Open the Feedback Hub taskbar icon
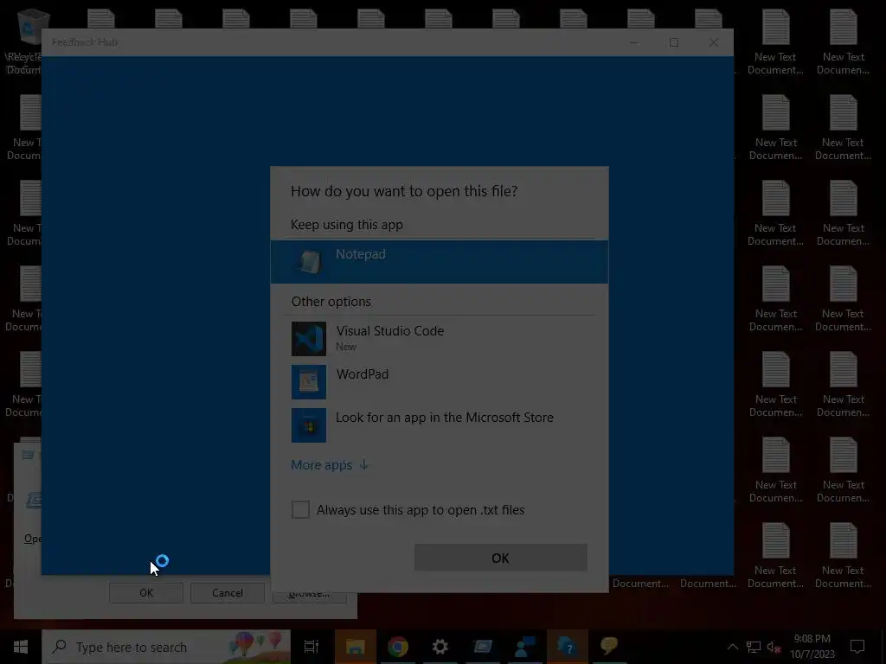Viewport: 886px width, 664px height. (x=525, y=647)
